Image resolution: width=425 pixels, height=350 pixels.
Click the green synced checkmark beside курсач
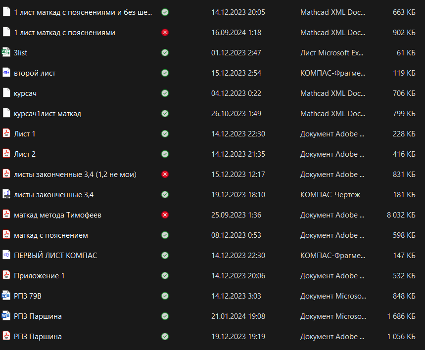click(x=165, y=93)
